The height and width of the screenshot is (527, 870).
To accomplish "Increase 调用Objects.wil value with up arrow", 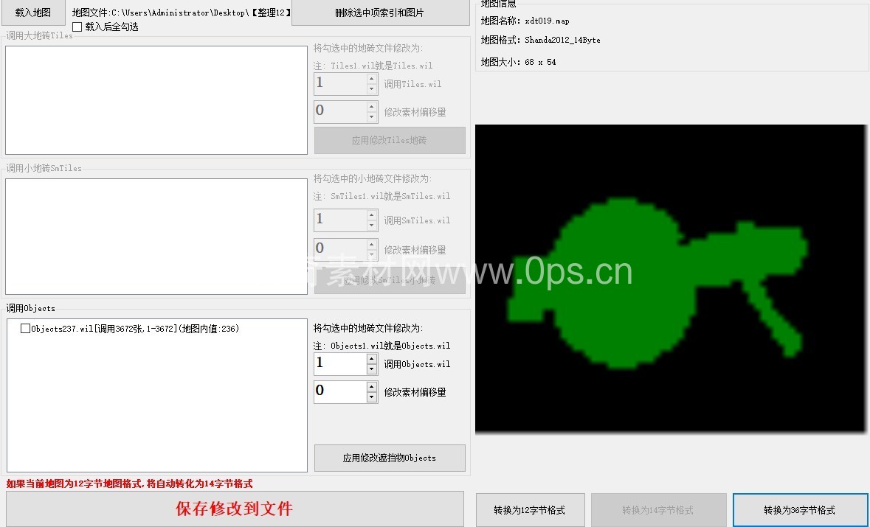I will click(372, 359).
